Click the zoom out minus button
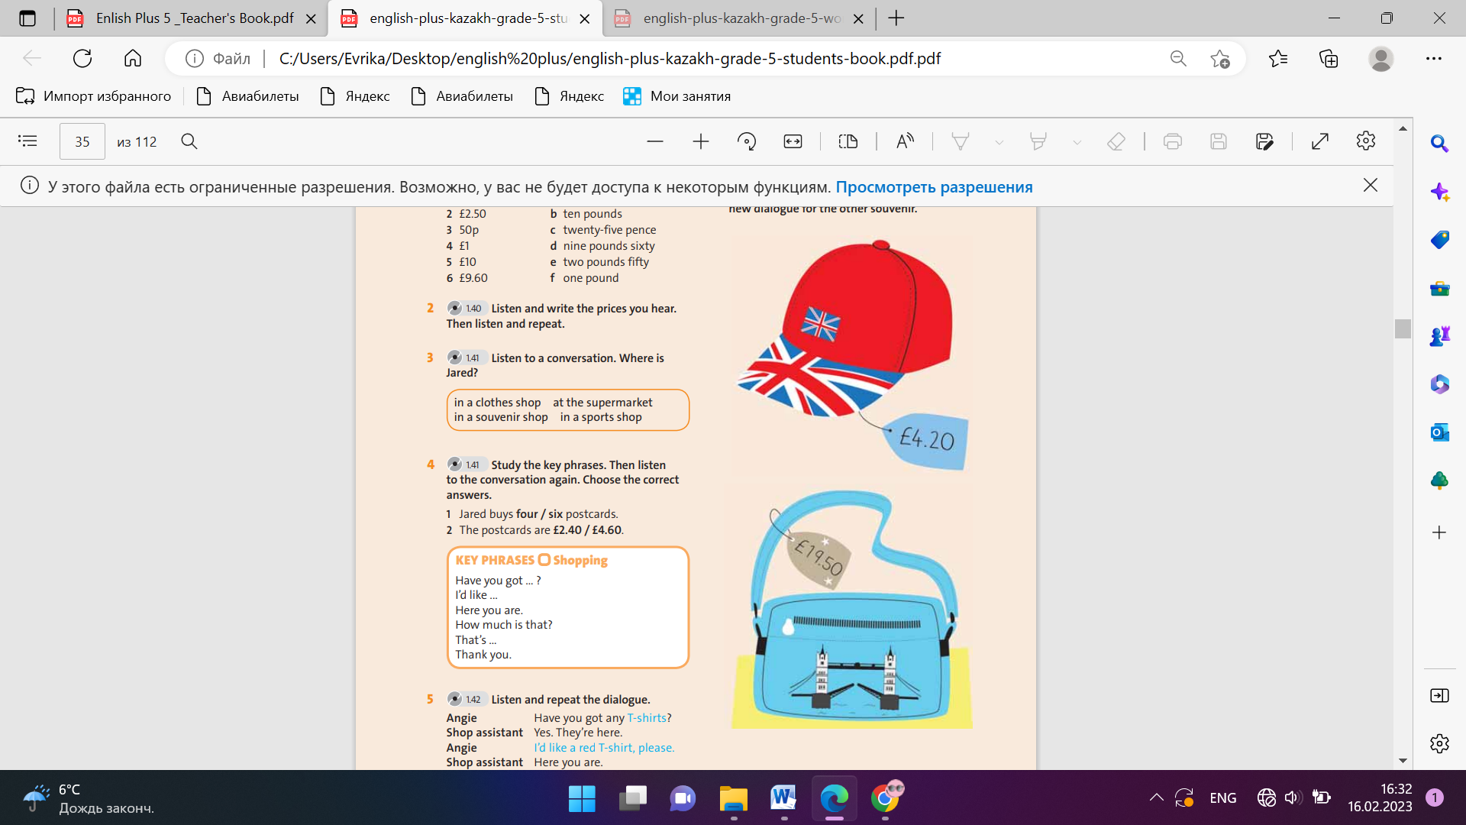The width and height of the screenshot is (1466, 825). [x=654, y=141]
